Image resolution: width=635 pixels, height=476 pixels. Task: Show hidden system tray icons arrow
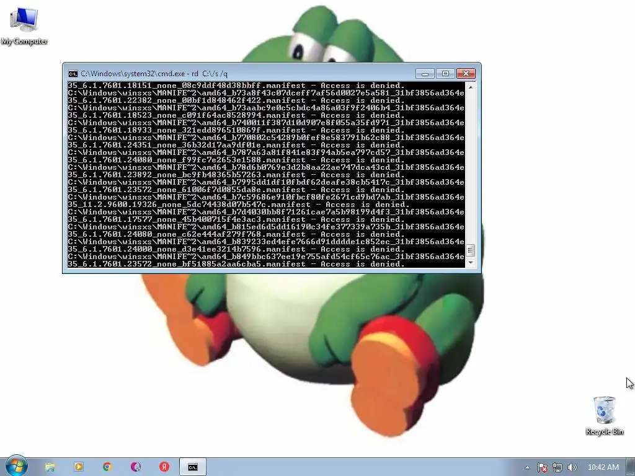pos(527,467)
